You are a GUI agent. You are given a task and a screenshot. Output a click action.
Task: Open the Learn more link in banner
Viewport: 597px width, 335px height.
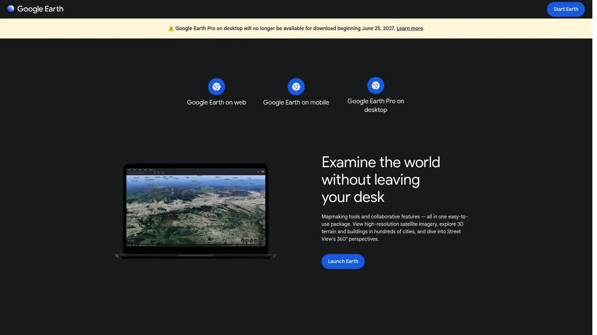pyautogui.click(x=410, y=28)
